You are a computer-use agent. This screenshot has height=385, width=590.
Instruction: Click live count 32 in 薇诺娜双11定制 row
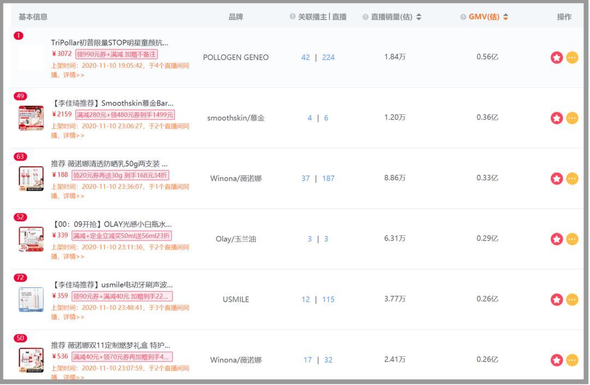click(328, 360)
